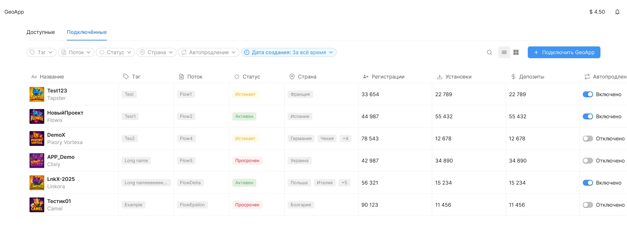Select the Подключённые tab

[87, 32]
